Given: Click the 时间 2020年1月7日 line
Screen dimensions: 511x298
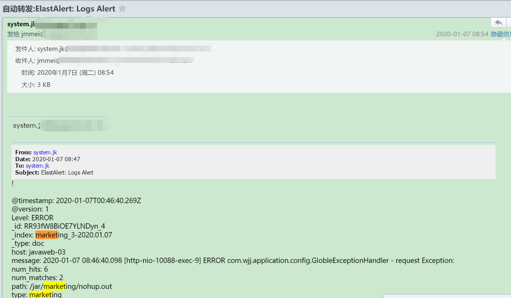Looking at the screenshot, I should click(x=67, y=72).
